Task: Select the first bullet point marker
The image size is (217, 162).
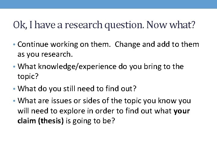Action: click(14, 44)
